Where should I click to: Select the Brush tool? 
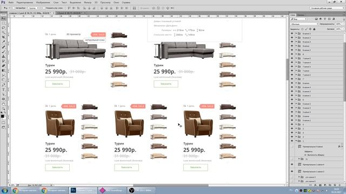(3, 52)
